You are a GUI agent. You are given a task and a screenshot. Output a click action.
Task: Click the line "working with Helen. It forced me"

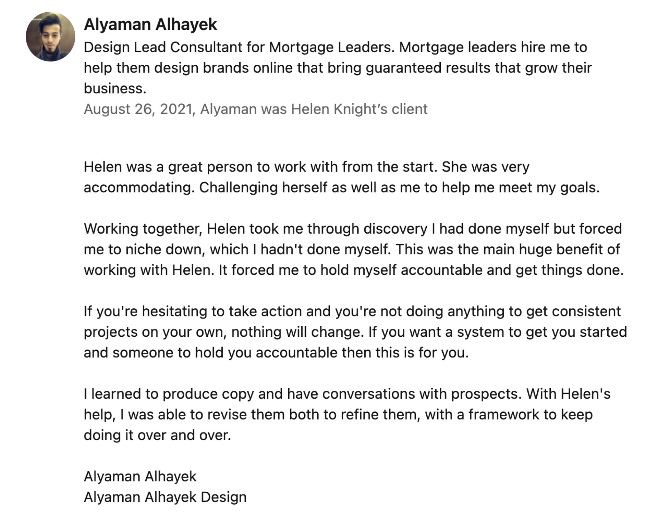point(354,270)
